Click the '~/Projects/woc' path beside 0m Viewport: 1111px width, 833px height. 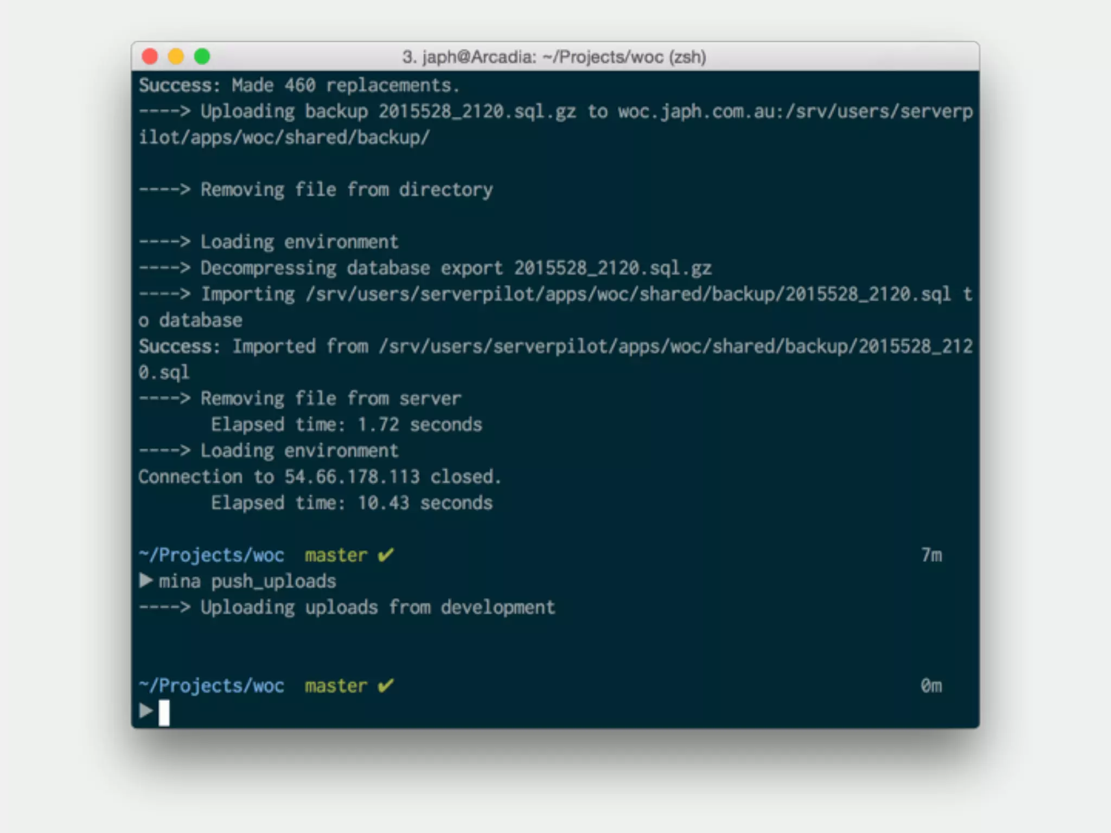[212, 685]
